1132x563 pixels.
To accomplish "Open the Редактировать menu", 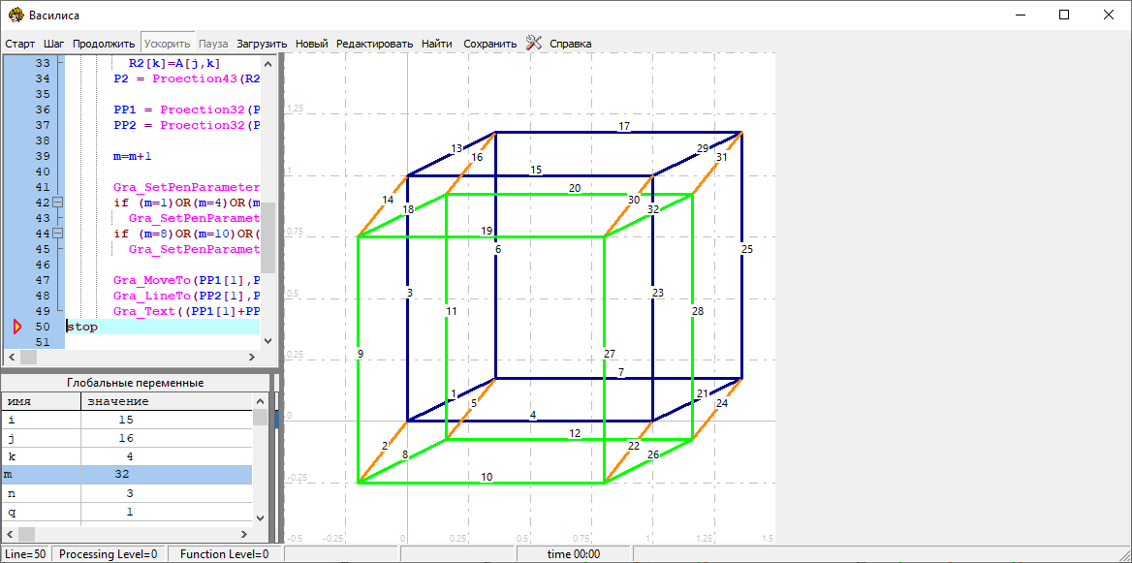I will [374, 44].
